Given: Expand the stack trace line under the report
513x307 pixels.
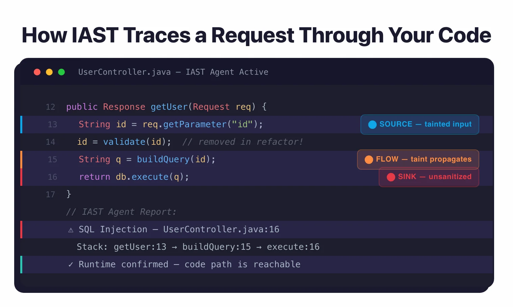Looking at the screenshot, I should pyautogui.click(x=198, y=247).
